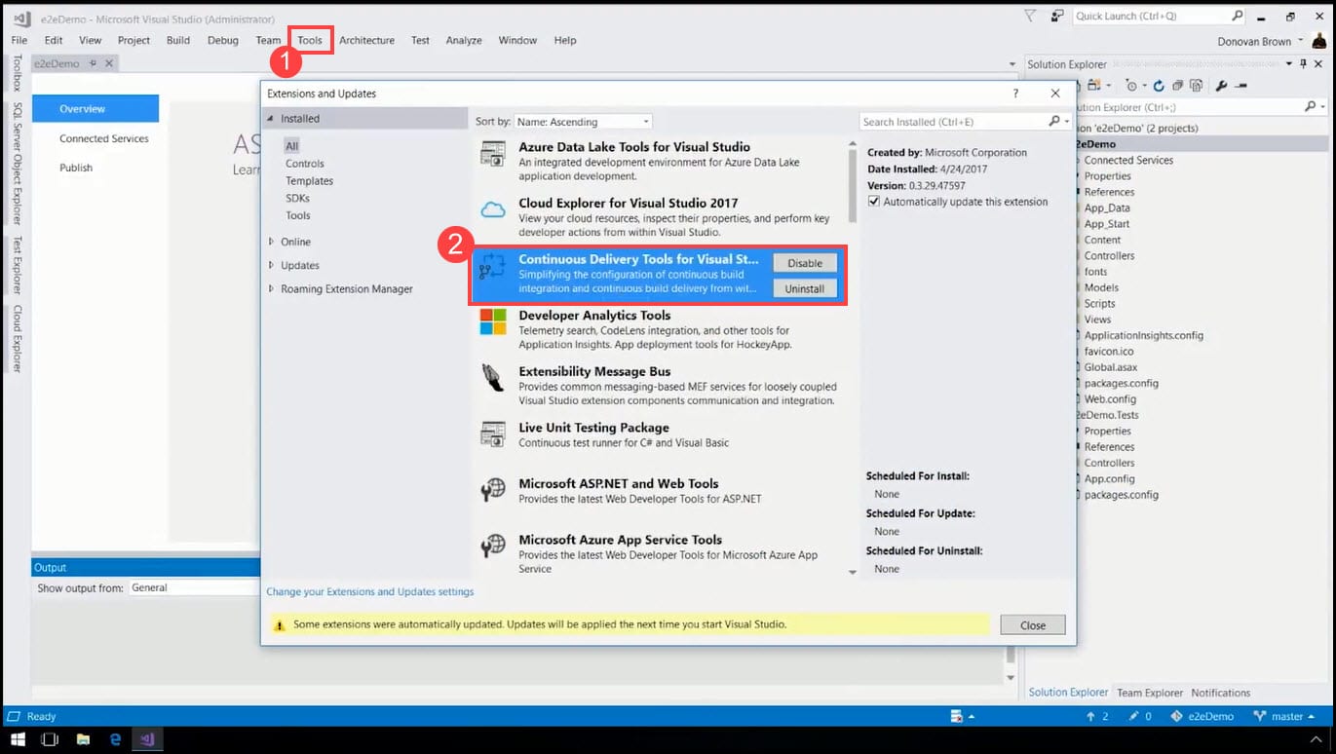Open Task View on the taskbar
This screenshot has width=1336, height=754.
[x=50, y=740]
